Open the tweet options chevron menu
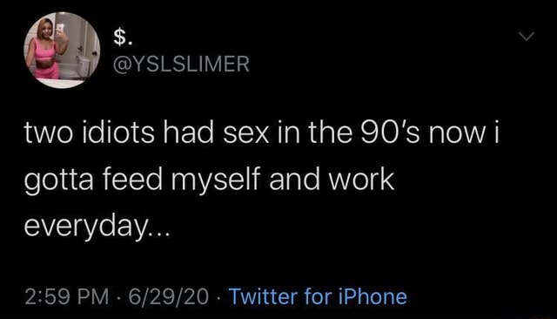Screen dimensions: 557x319 click(526, 37)
